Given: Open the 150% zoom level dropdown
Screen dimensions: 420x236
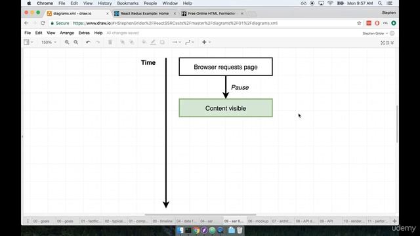Looking at the screenshot, I should tap(49, 42).
